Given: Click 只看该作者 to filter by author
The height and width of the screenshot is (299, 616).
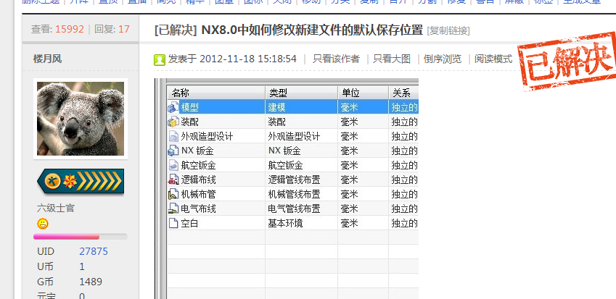Looking at the screenshot, I should pos(336,59).
